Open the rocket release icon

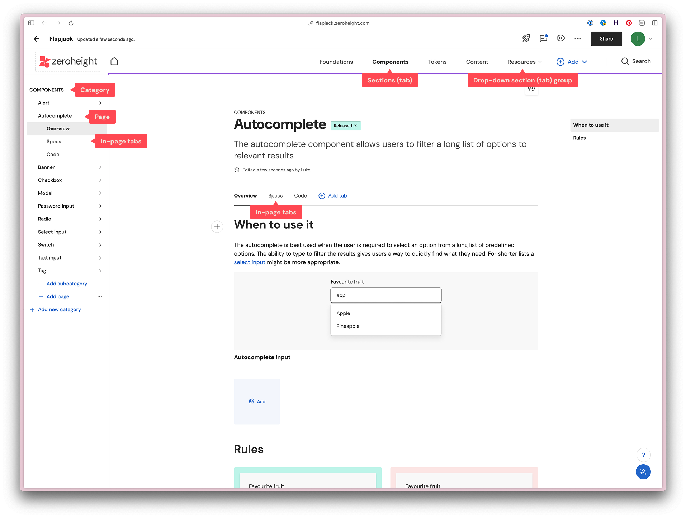tap(526, 38)
